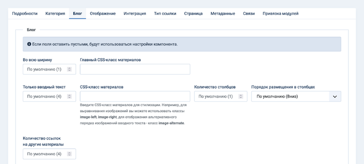The width and height of the screenshot is (364, 164).
Task: Open the Привязка модулей tab
Action: click(x=281, y=14)
